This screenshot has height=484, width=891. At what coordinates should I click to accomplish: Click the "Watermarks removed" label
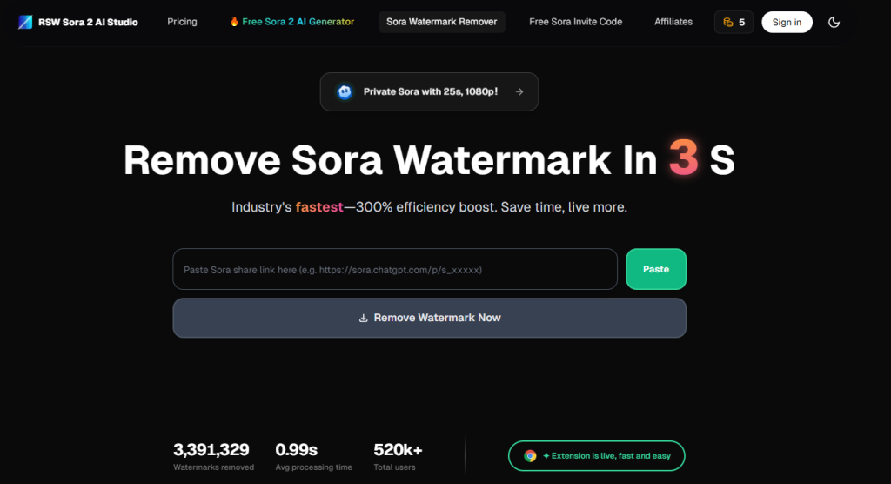(x=214, y=467)
